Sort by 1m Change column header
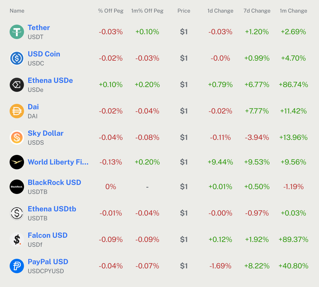 (293, 11)
